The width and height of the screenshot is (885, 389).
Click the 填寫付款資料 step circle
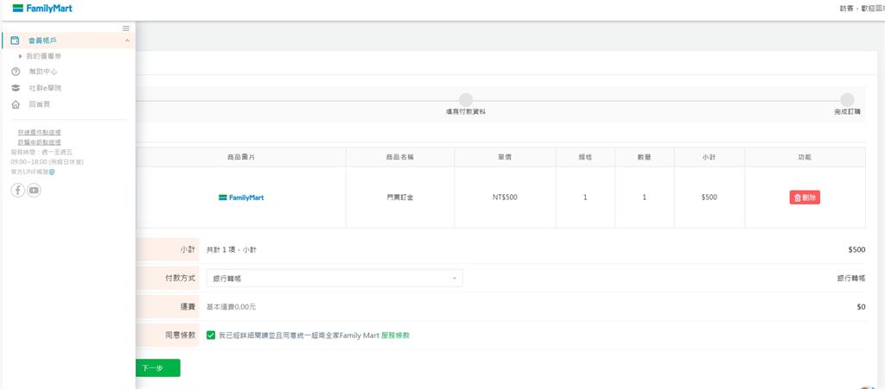point(466,100)
